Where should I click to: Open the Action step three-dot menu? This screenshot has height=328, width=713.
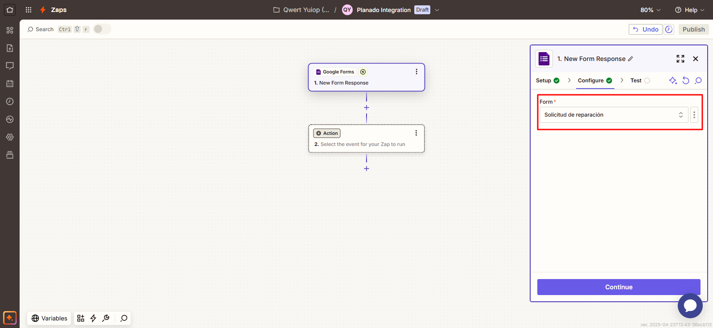point(416,133)
